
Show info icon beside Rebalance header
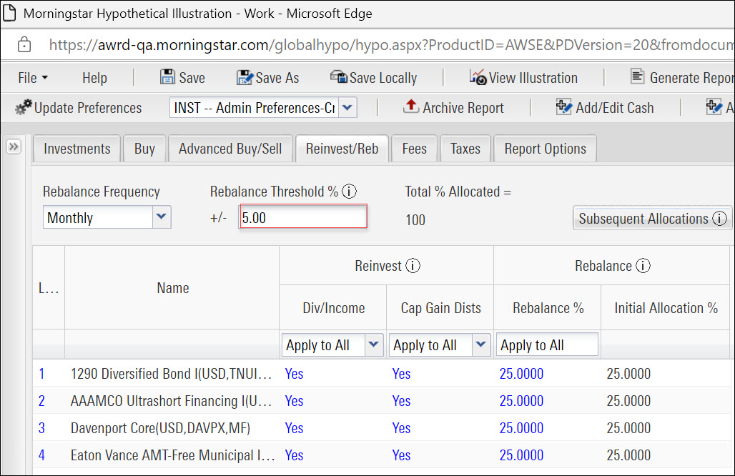pos(643,266)
